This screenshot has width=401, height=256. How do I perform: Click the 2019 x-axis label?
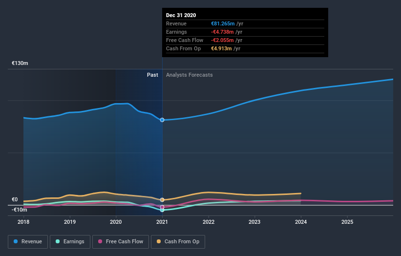tap(70, 222)
